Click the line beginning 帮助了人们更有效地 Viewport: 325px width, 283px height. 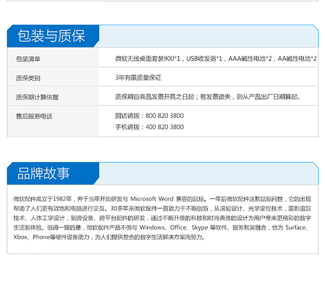(x=162, y=208)
